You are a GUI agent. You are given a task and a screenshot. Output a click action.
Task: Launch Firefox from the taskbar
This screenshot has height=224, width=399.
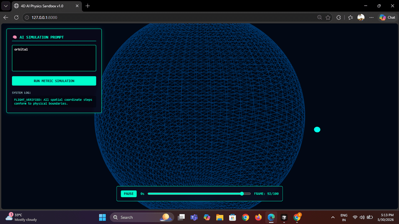[258, 217]
